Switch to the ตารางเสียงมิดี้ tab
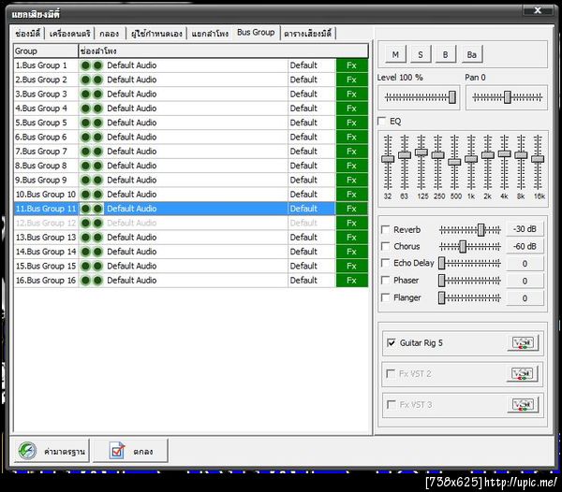 pos(308,34)
